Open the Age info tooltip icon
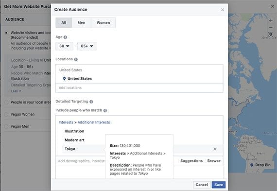Screen dimensions: 277x191 pyautogui.click(x=65, y=37)
